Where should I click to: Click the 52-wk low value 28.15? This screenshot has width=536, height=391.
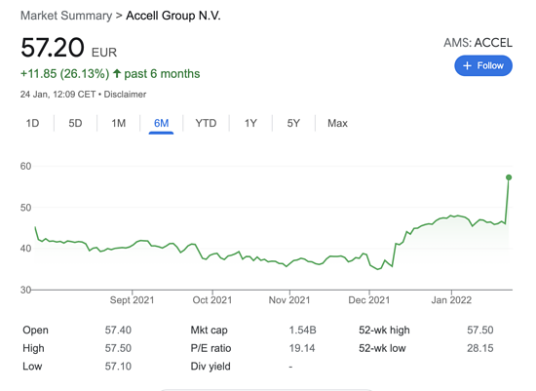[x=480, y=348]
